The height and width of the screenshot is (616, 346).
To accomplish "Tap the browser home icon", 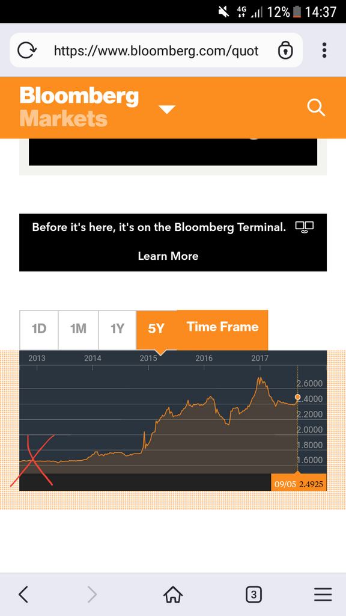I will pos(173,594).
